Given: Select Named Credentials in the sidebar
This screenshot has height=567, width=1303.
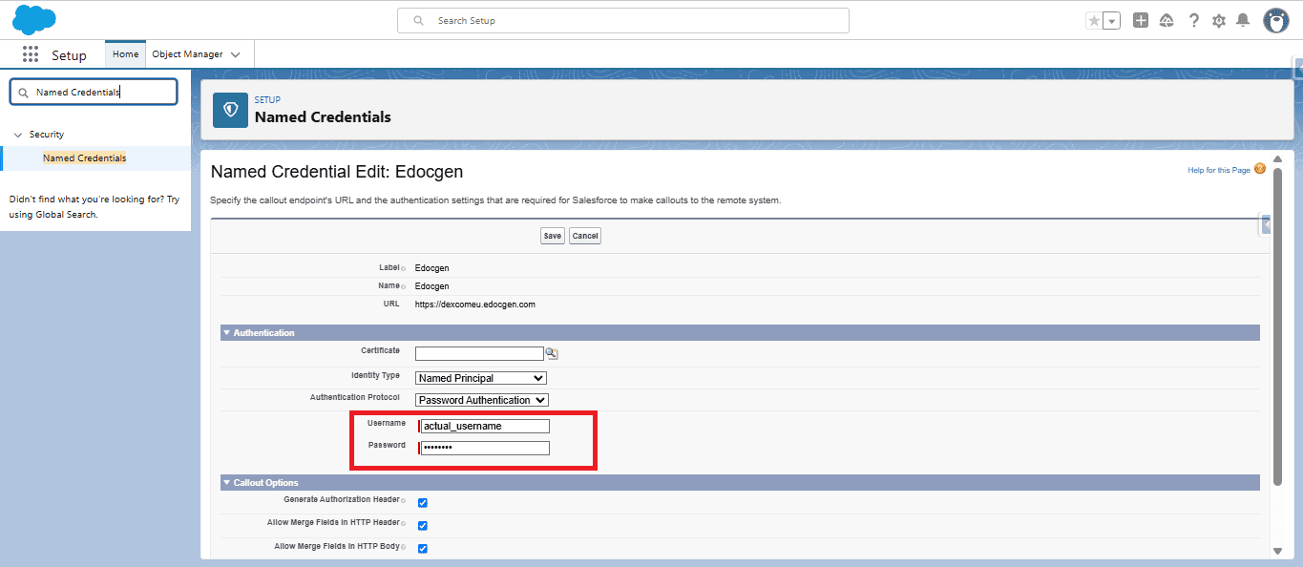Looking at the screenshot, I should [85, 158].
